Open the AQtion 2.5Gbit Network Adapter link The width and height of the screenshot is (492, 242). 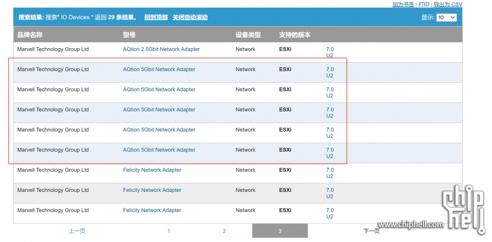tap(161, 50)
